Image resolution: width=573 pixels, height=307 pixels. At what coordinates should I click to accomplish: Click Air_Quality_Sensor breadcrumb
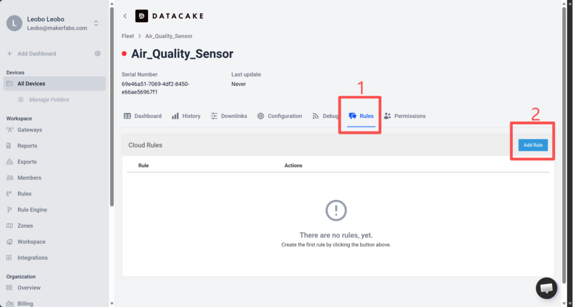(169, 36)
